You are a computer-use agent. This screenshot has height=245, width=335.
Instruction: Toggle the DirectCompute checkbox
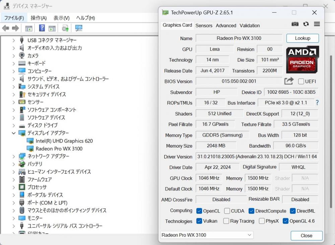[x=251, y=211]
